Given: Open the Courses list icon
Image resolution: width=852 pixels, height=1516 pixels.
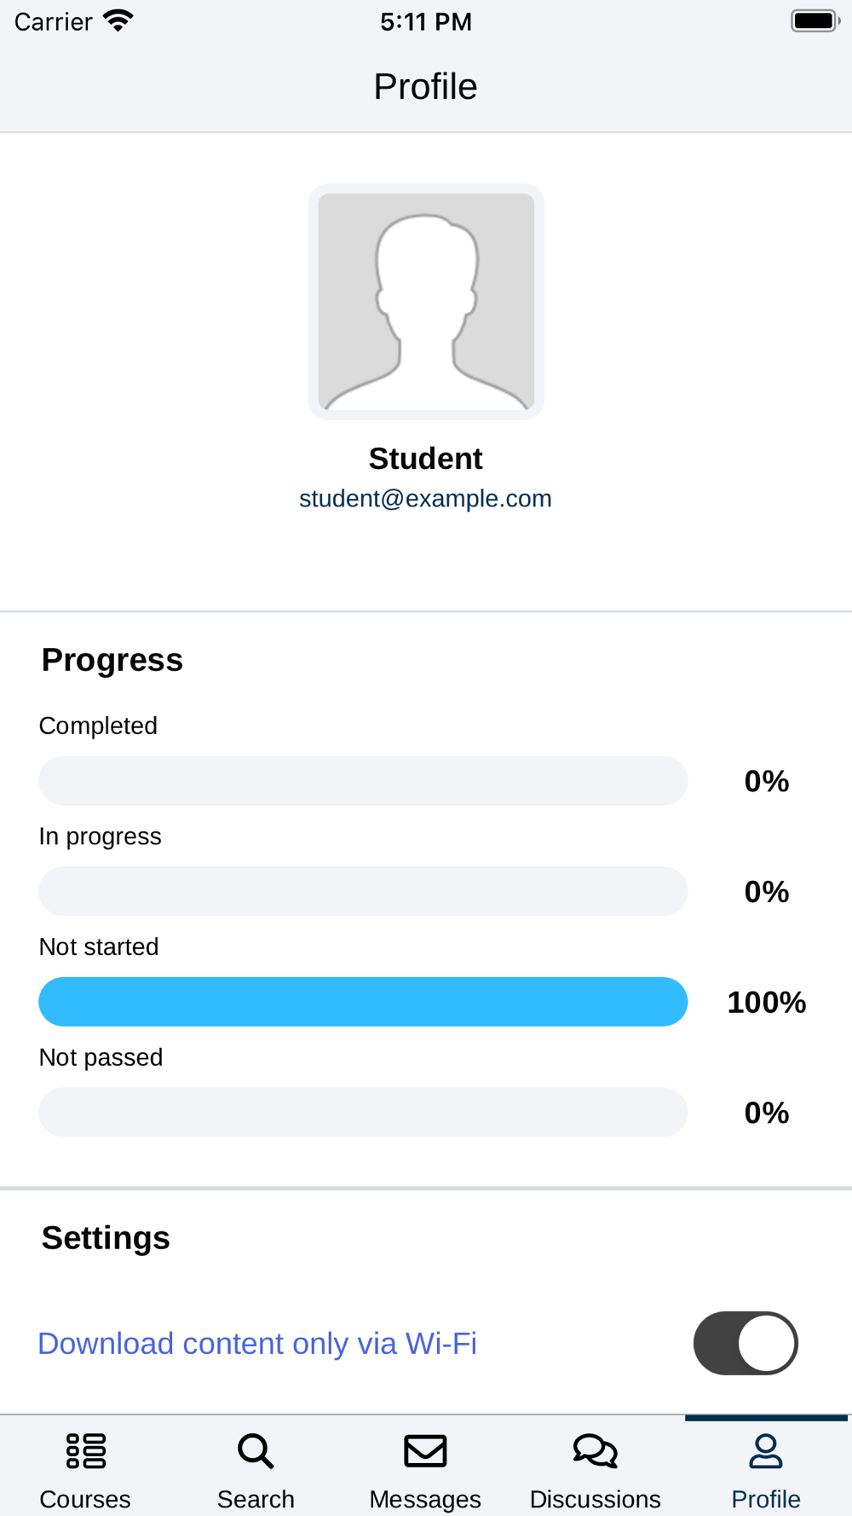Looking at the screenshot, I should tap(85, 1450).
